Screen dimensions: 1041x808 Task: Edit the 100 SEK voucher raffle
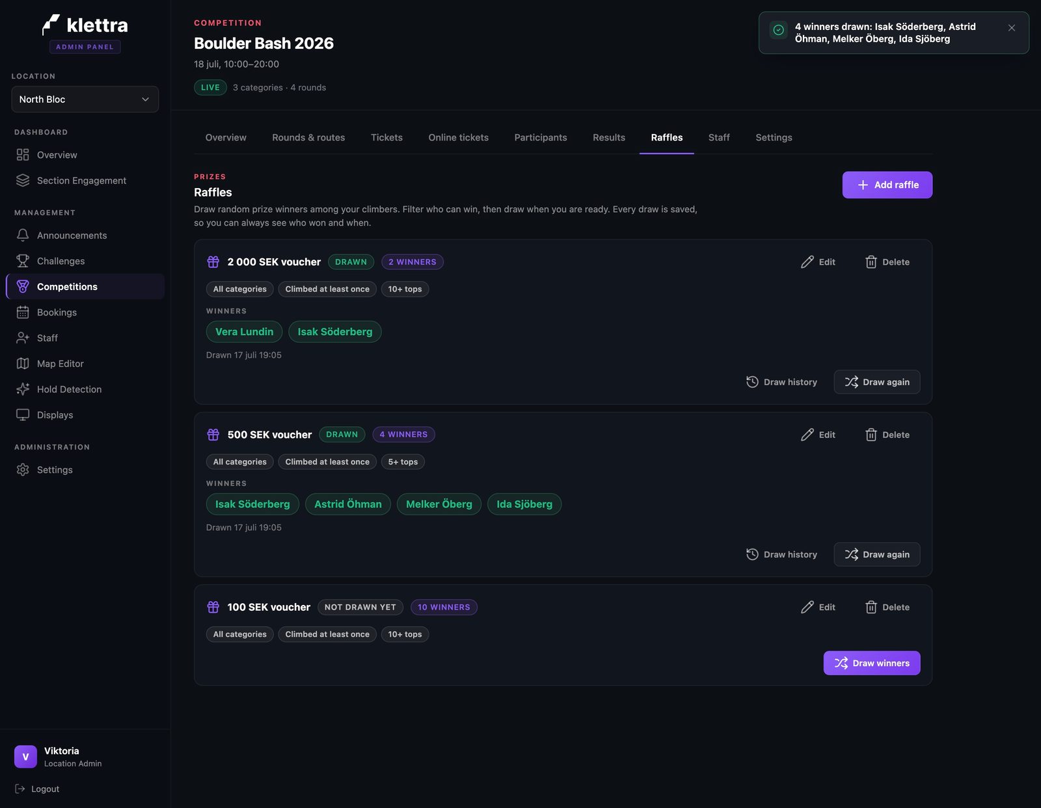coord(818,607)
